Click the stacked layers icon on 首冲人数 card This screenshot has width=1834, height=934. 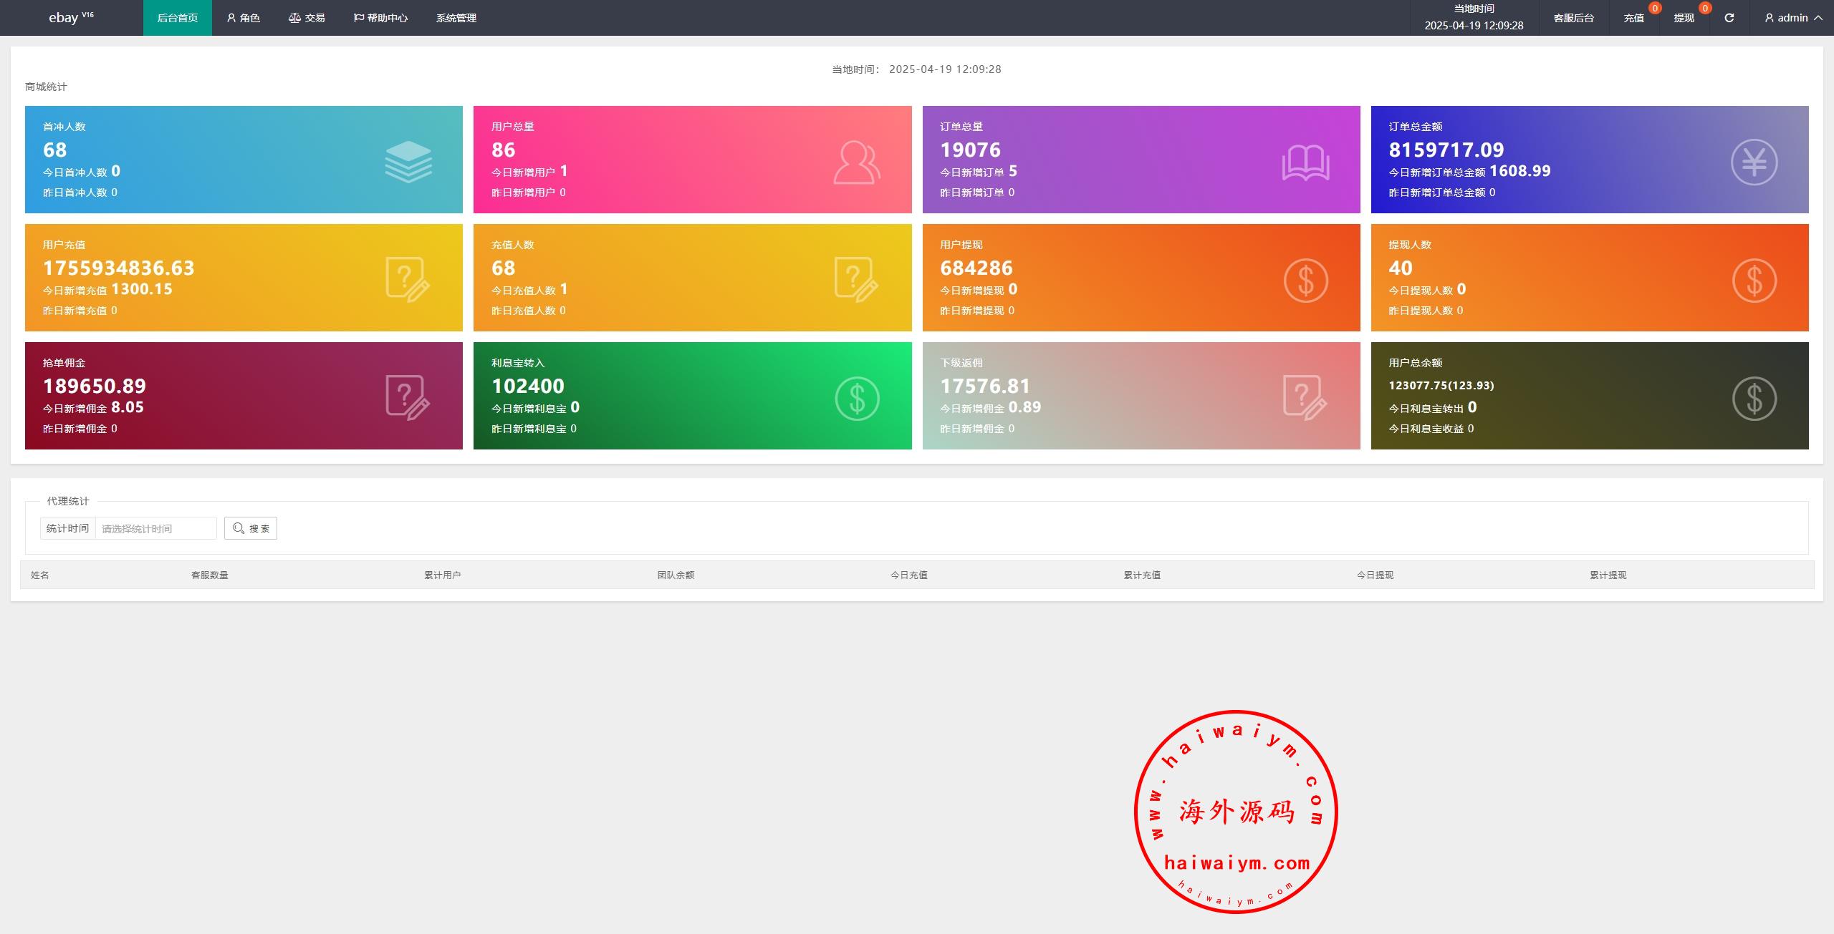tap(408, 162)
